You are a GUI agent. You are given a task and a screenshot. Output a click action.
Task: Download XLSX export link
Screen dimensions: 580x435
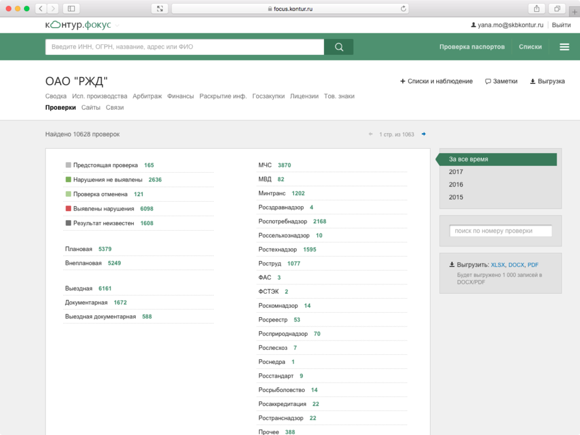click(x=497, y=265)
